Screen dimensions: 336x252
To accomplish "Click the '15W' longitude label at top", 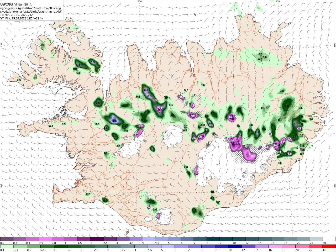I will (x=278, y=1).
